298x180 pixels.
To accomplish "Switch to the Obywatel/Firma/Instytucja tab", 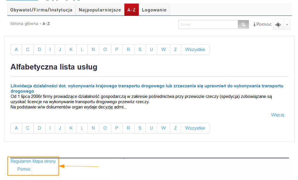I will click(41, 10).
